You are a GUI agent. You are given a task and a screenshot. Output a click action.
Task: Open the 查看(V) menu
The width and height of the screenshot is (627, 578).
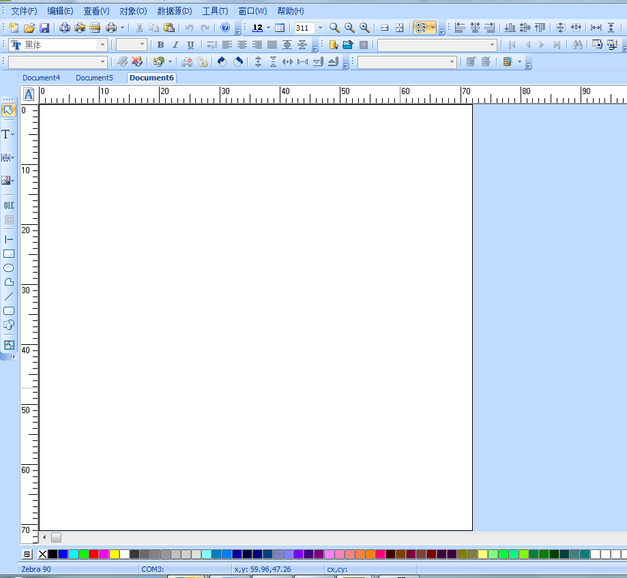pyautogui.click(x=96, y=11)
